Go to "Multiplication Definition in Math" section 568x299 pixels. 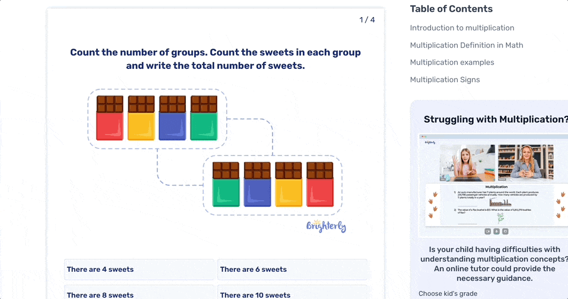coord(466,45)
